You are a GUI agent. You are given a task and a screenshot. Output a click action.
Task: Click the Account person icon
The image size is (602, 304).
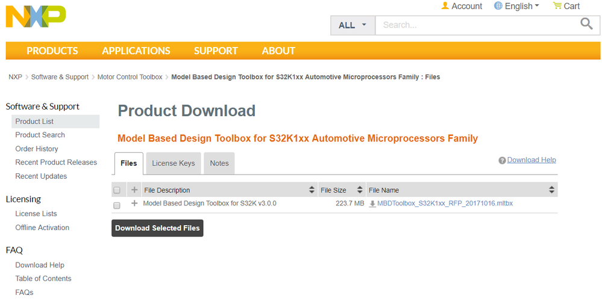[445, 6]
